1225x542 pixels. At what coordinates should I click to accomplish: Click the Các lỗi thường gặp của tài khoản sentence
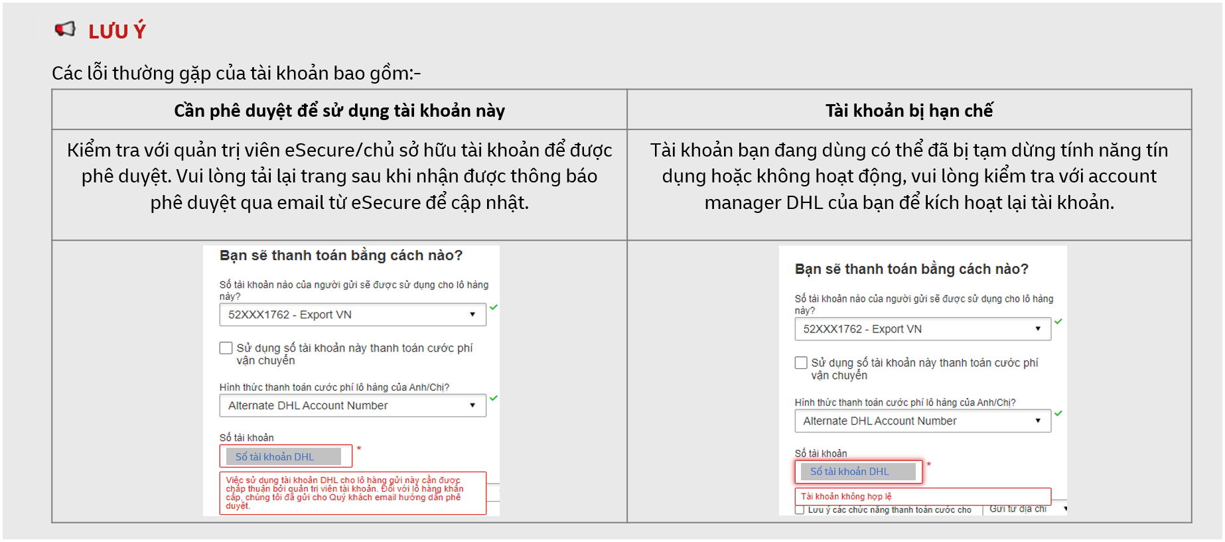(236, 73)
